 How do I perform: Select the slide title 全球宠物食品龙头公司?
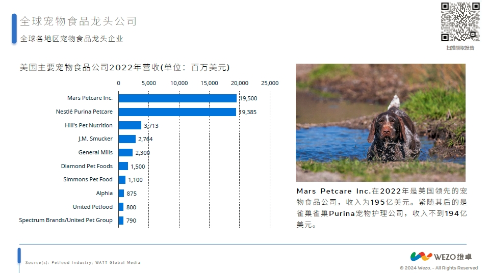point(78,21)
